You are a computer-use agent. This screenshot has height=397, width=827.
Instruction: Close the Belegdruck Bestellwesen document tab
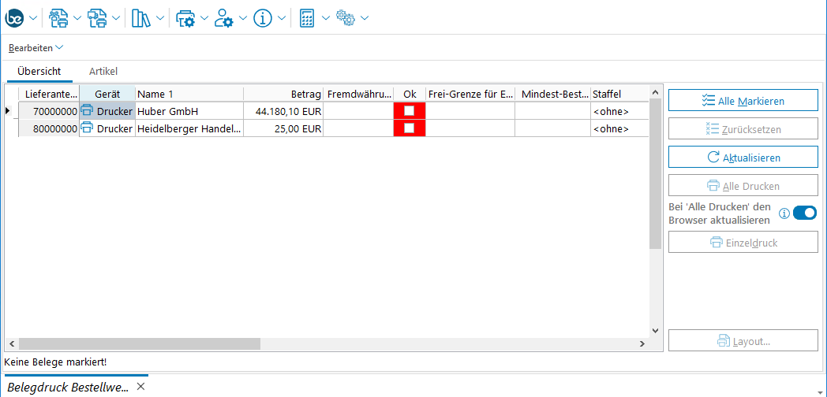140,387
